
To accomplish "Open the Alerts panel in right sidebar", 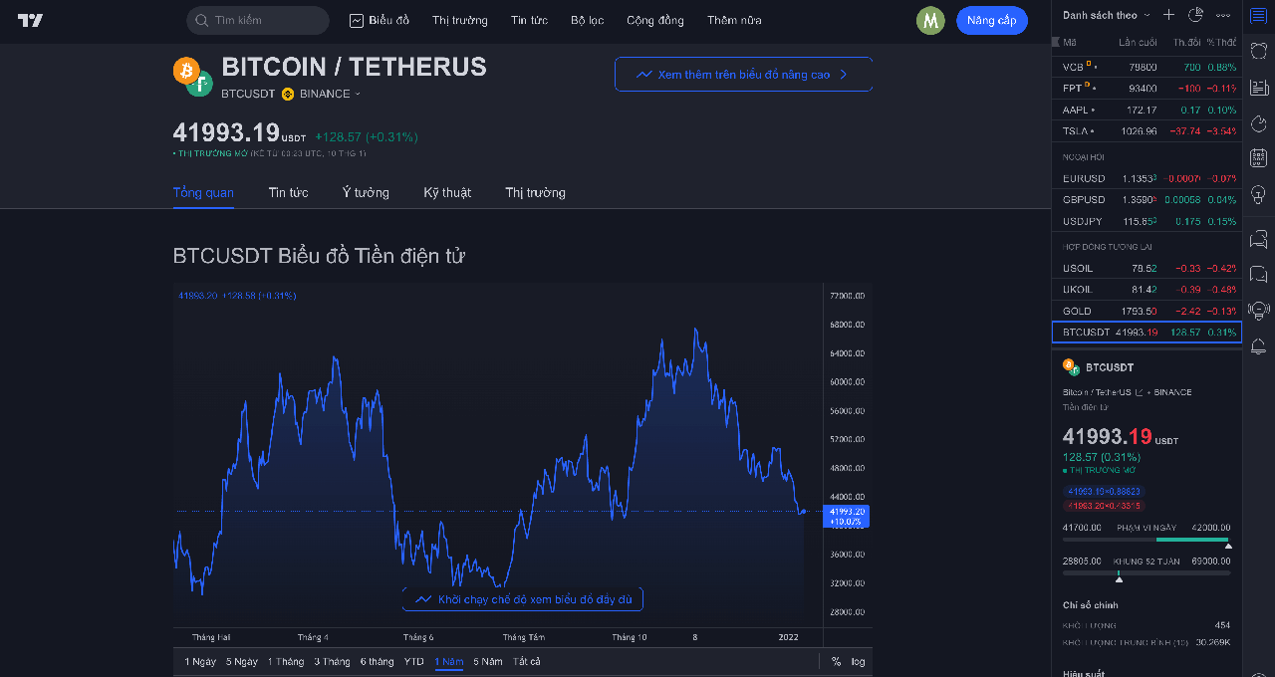I will pos(1258,50).
